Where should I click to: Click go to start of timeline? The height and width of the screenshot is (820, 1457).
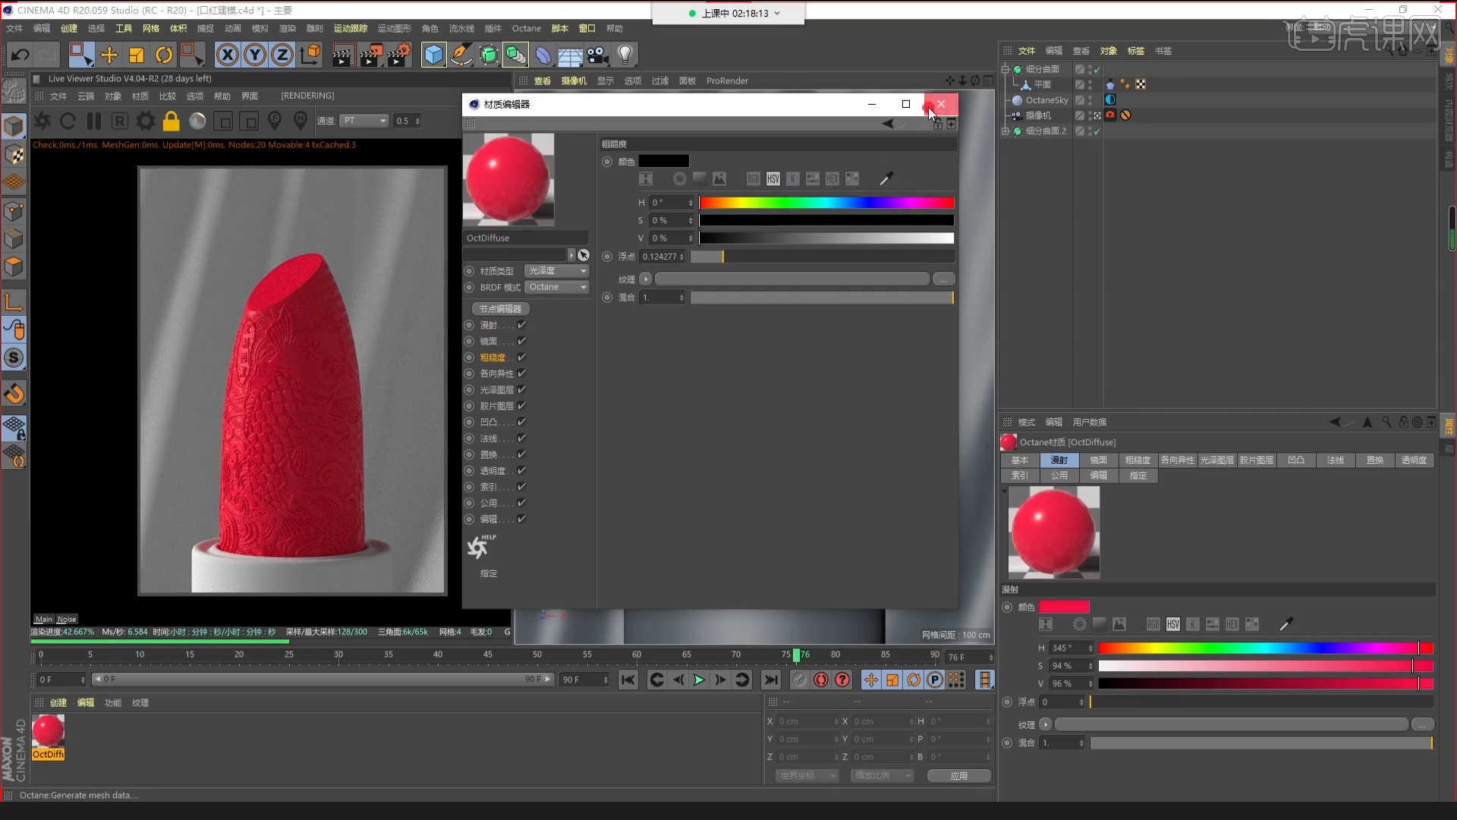coord(628,680)
